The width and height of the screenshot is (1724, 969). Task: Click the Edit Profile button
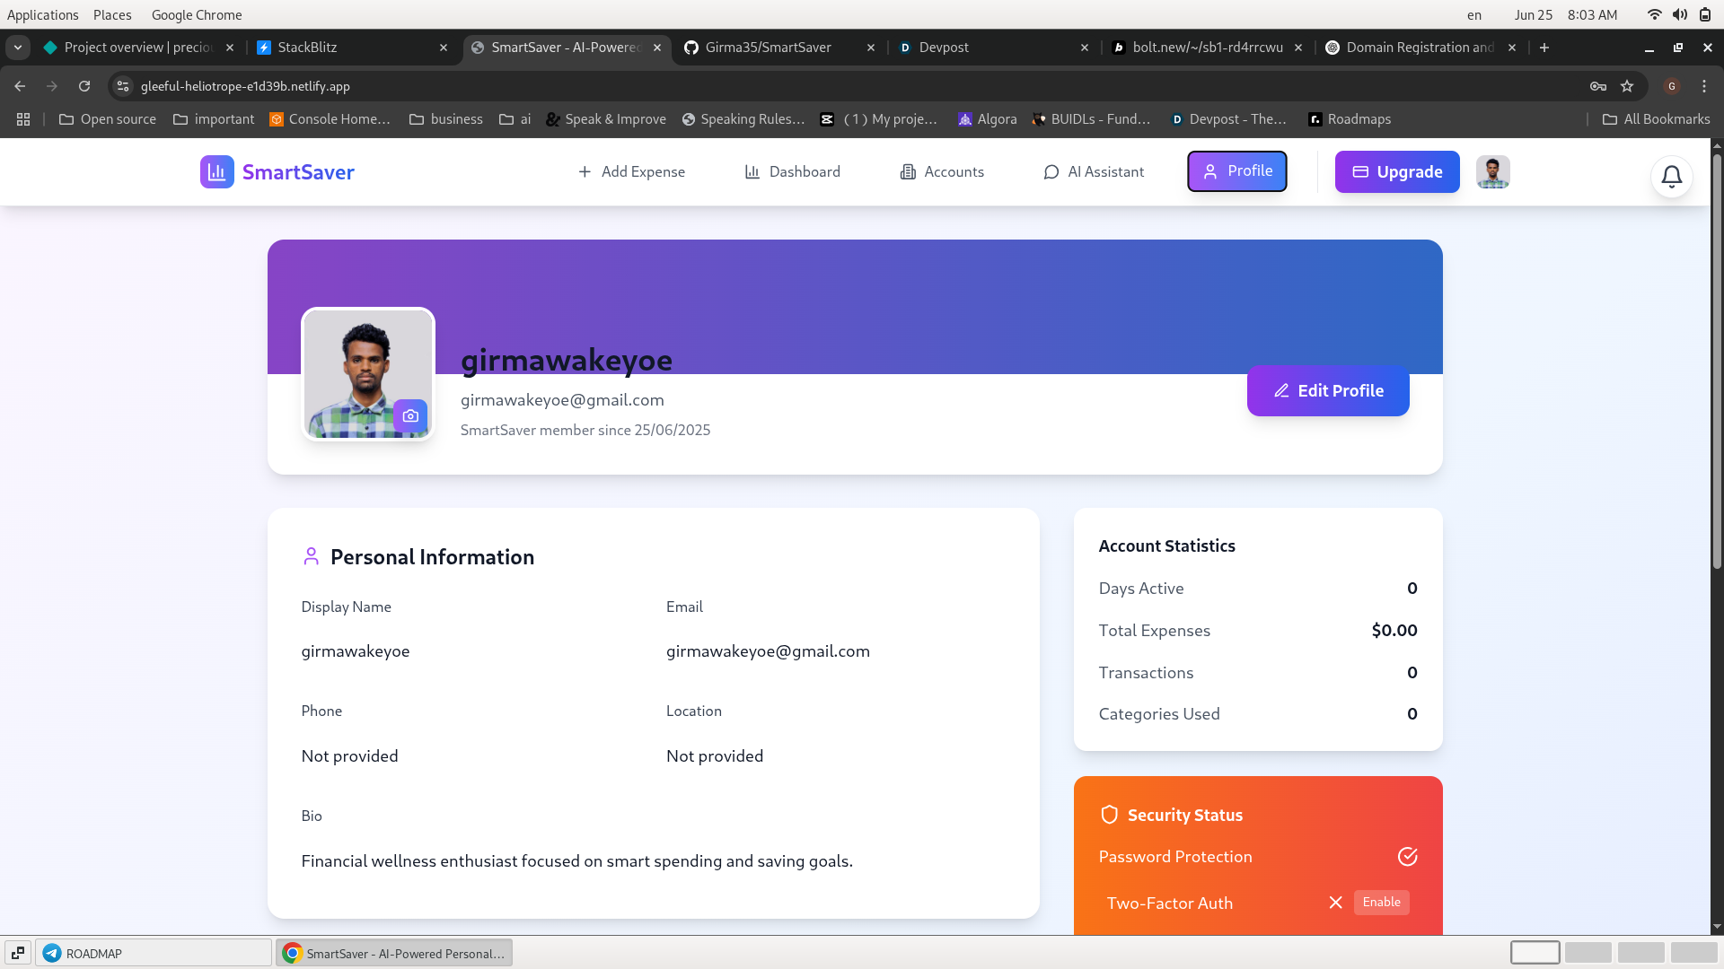1327,391
